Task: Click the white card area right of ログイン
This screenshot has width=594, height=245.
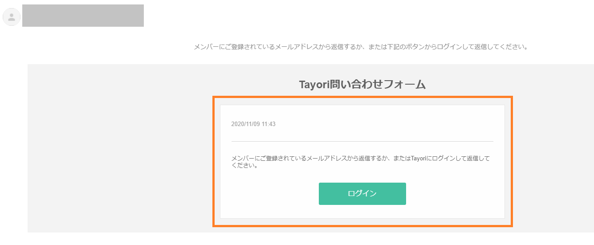Action: tap(454, 194)
